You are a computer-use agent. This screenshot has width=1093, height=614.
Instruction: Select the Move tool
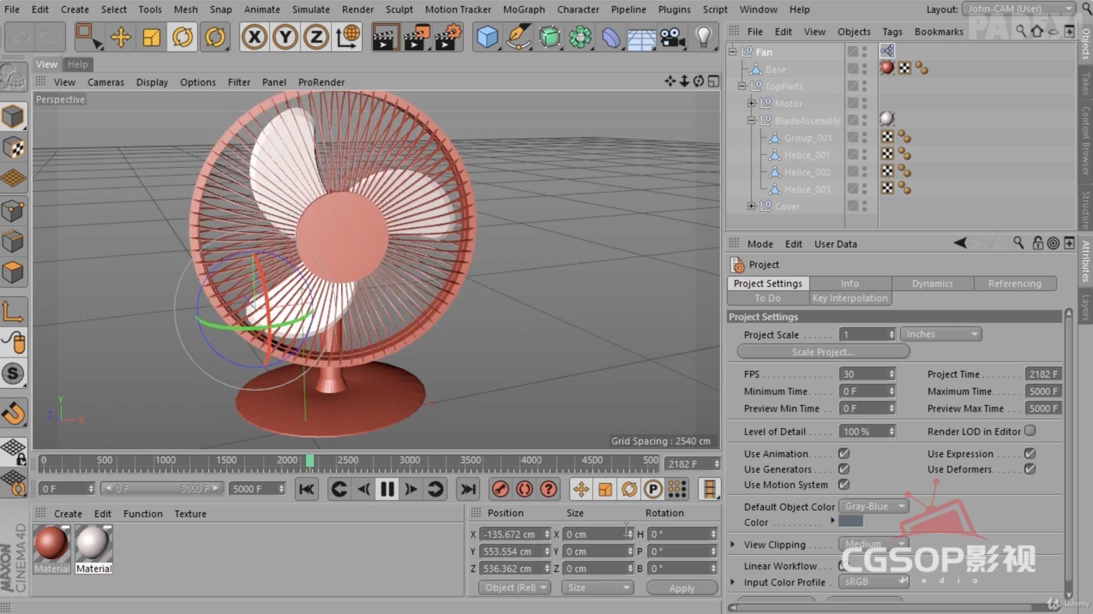pos(120,37)
